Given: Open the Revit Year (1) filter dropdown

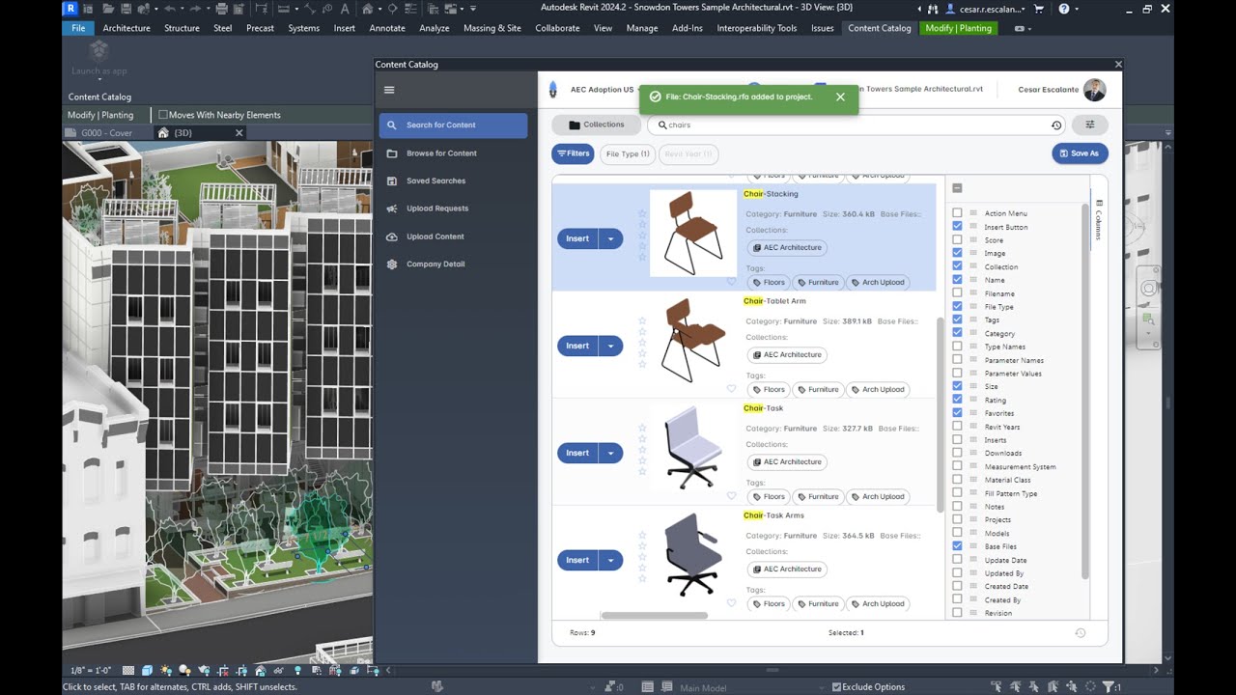Looking at the screenshot, I should 688,153.
